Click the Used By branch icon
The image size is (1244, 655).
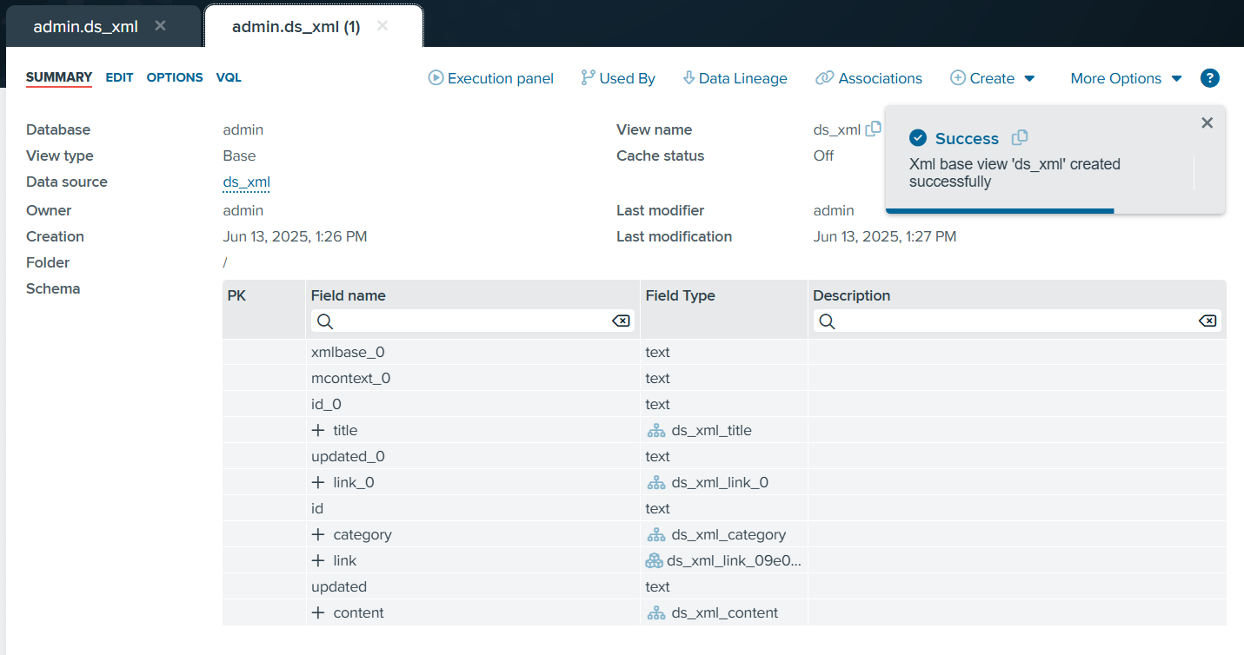588,78
